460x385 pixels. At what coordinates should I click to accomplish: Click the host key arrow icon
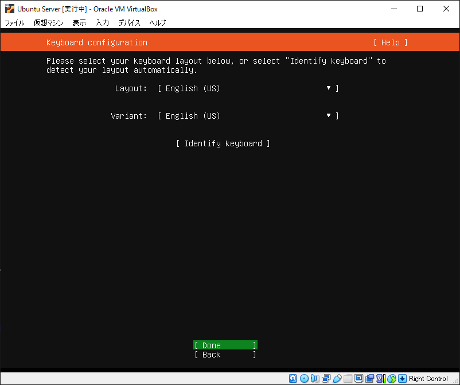click(x=403, y=379)
